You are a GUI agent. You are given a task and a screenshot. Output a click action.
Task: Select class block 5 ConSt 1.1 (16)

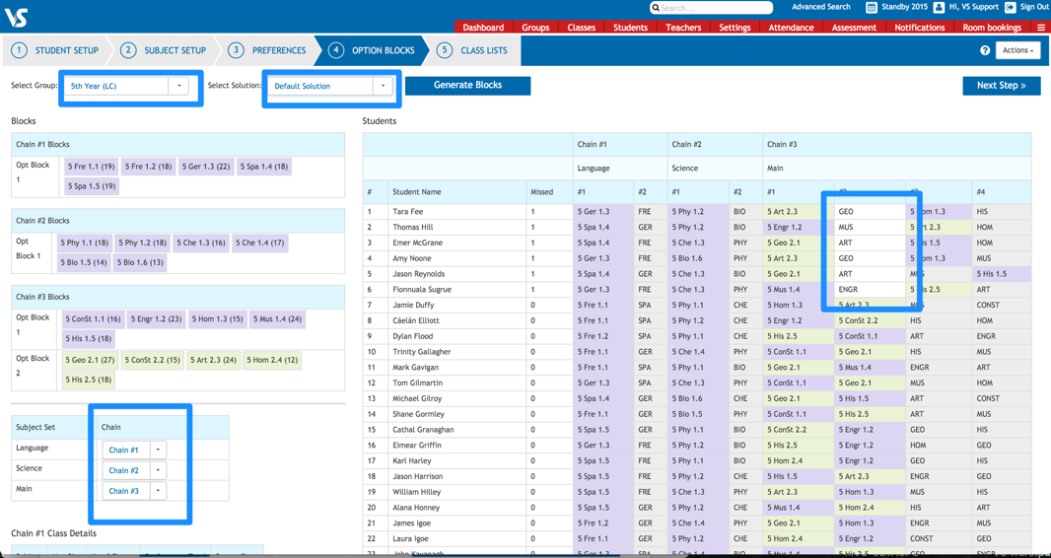click(x=94, y=318)
